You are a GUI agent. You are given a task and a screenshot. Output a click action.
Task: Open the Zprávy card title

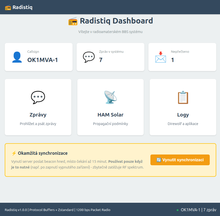point(38,115)
